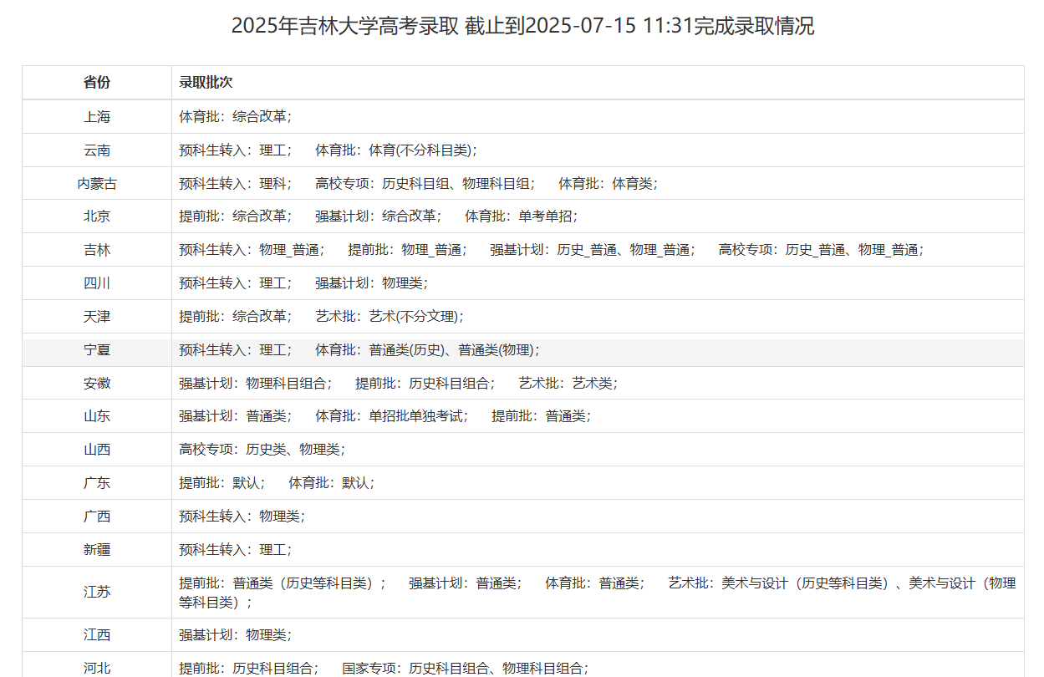Click 体育批：单招批单独考试 in the 山东 row
Screen dimensions: 1044x677
[x=391, y=416]
